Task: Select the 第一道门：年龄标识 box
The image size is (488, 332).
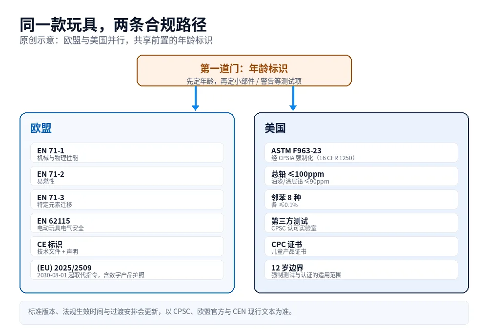Action: tap(244, 70)
